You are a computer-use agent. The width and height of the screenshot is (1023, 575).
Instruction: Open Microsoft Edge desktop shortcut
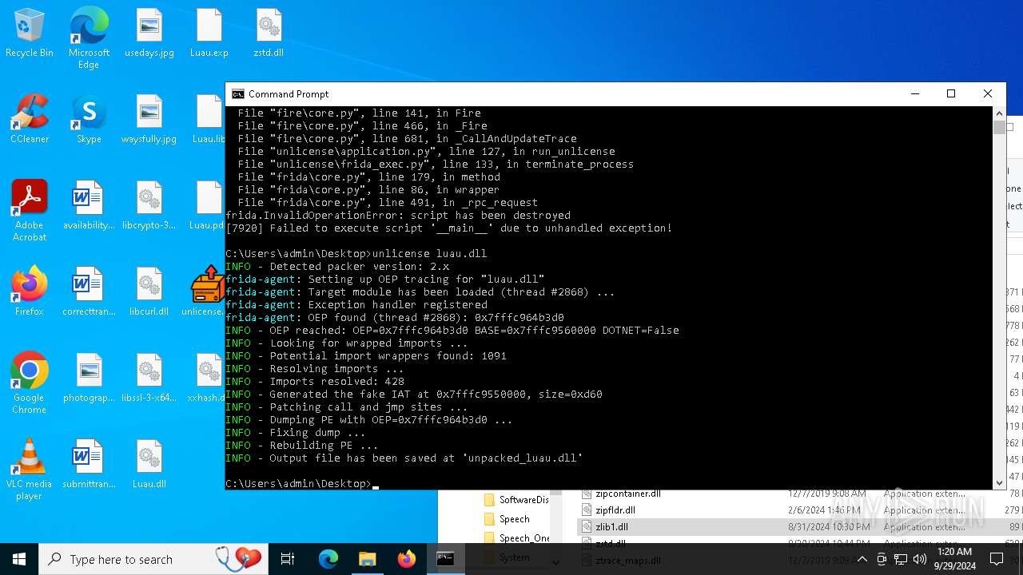click(x=89, y=38)
